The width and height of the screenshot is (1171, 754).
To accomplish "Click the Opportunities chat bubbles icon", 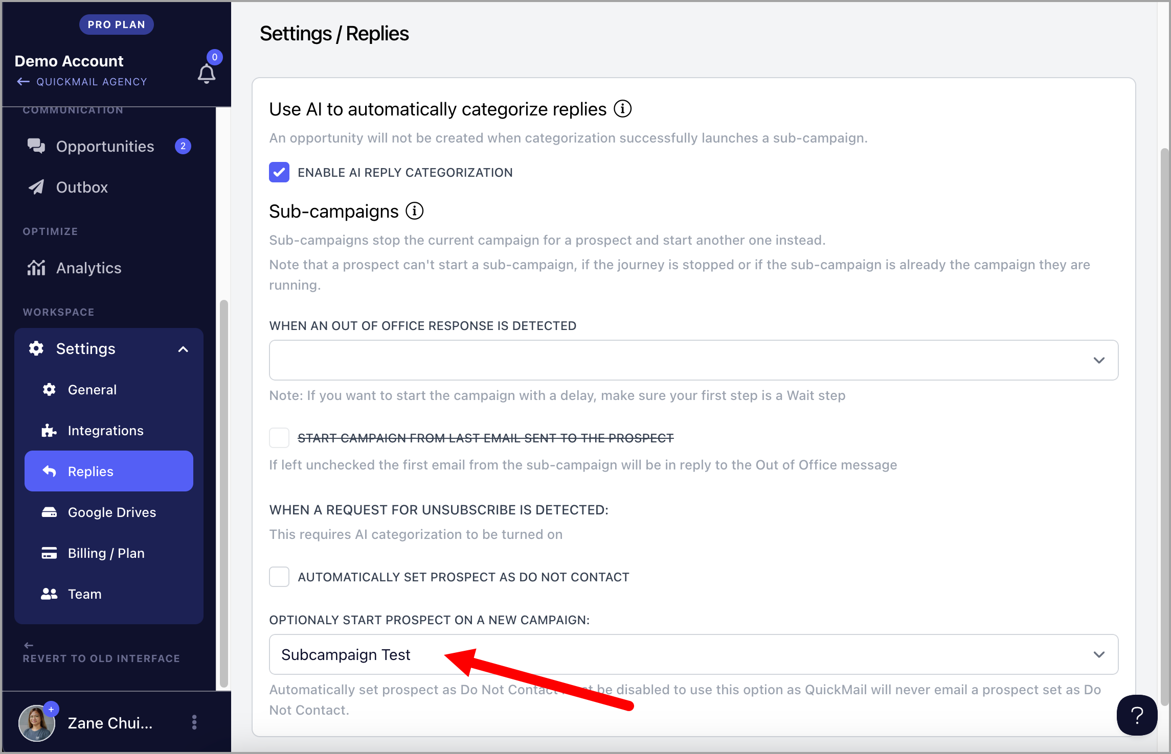I will pos(36,146).
